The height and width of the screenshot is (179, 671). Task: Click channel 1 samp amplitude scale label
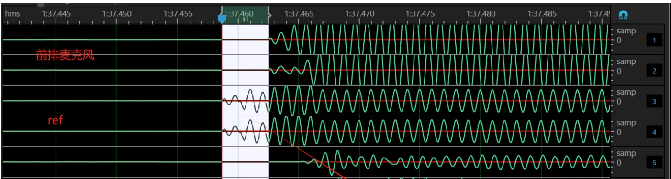coord(626,32)
